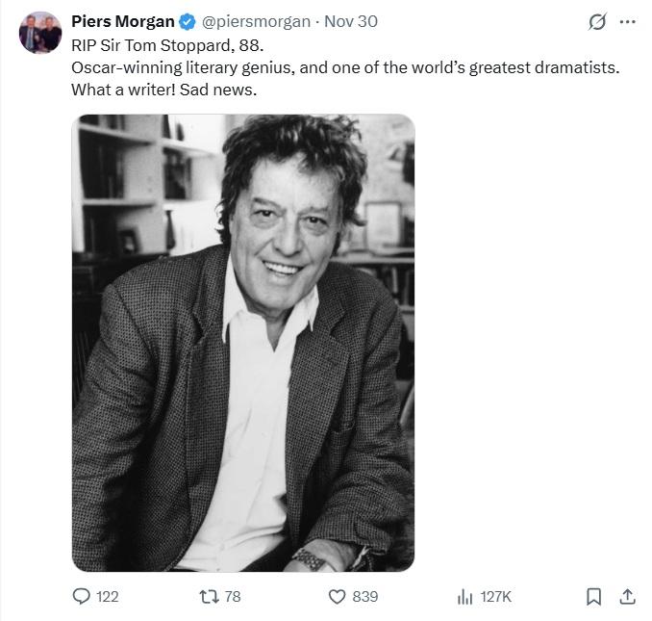
Task: Click the Piers Morgan display name
Action: click(x=123, y=21)
